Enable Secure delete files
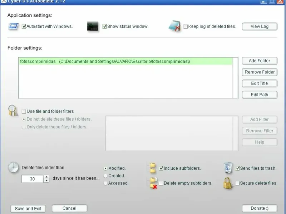 click(x=237, y=183)
